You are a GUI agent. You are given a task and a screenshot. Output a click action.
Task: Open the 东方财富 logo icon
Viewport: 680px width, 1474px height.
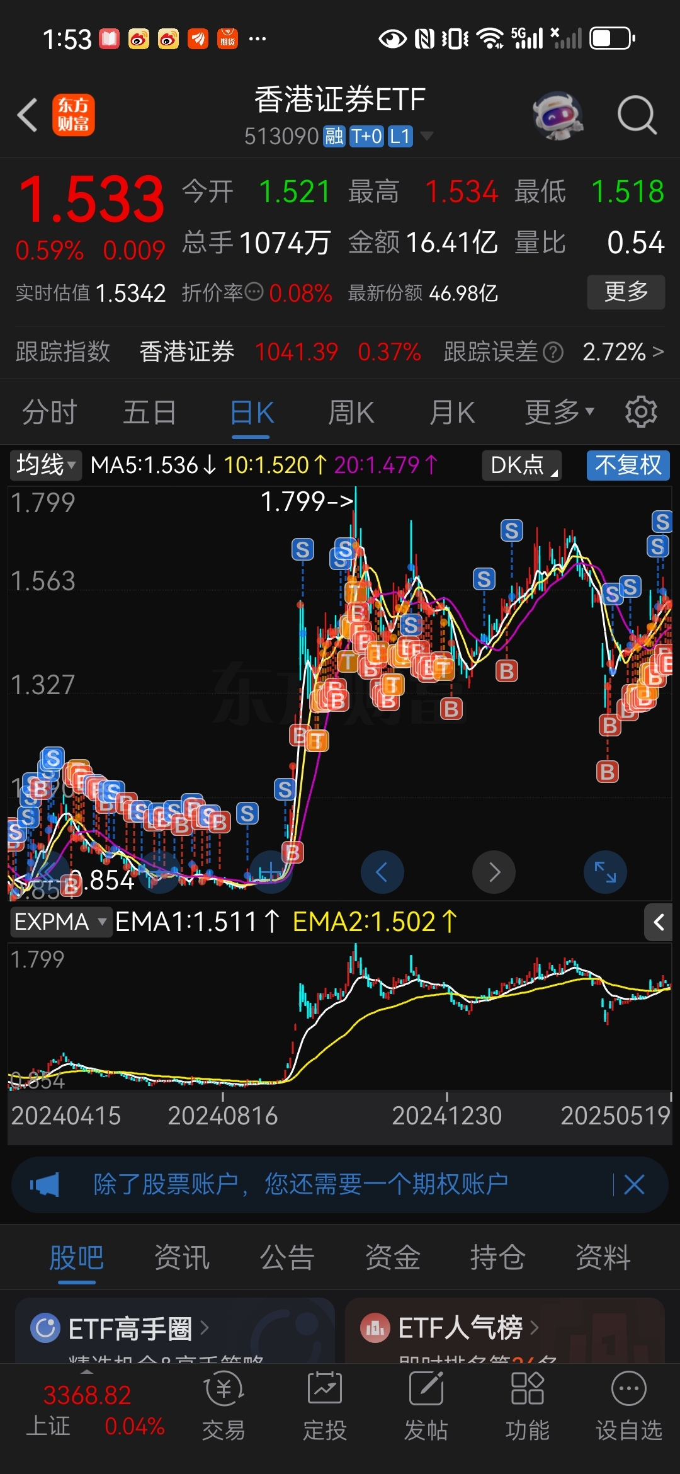[x=73, y=115]
